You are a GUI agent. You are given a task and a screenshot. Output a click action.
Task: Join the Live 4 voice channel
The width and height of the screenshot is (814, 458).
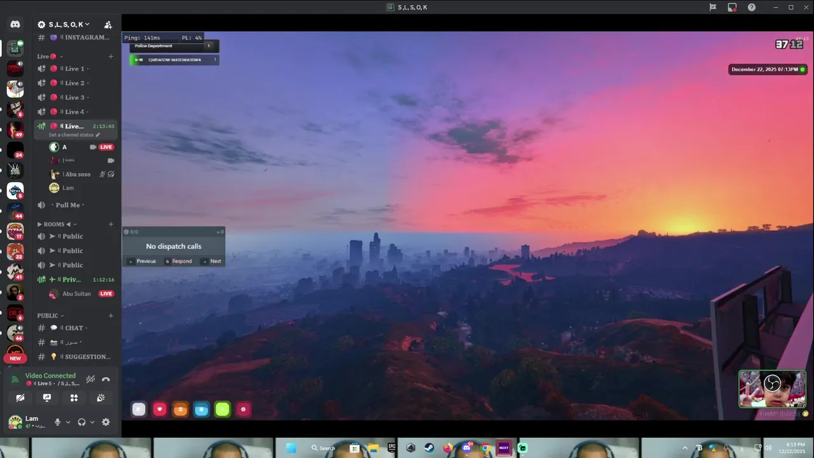click(x=76, y=112)
